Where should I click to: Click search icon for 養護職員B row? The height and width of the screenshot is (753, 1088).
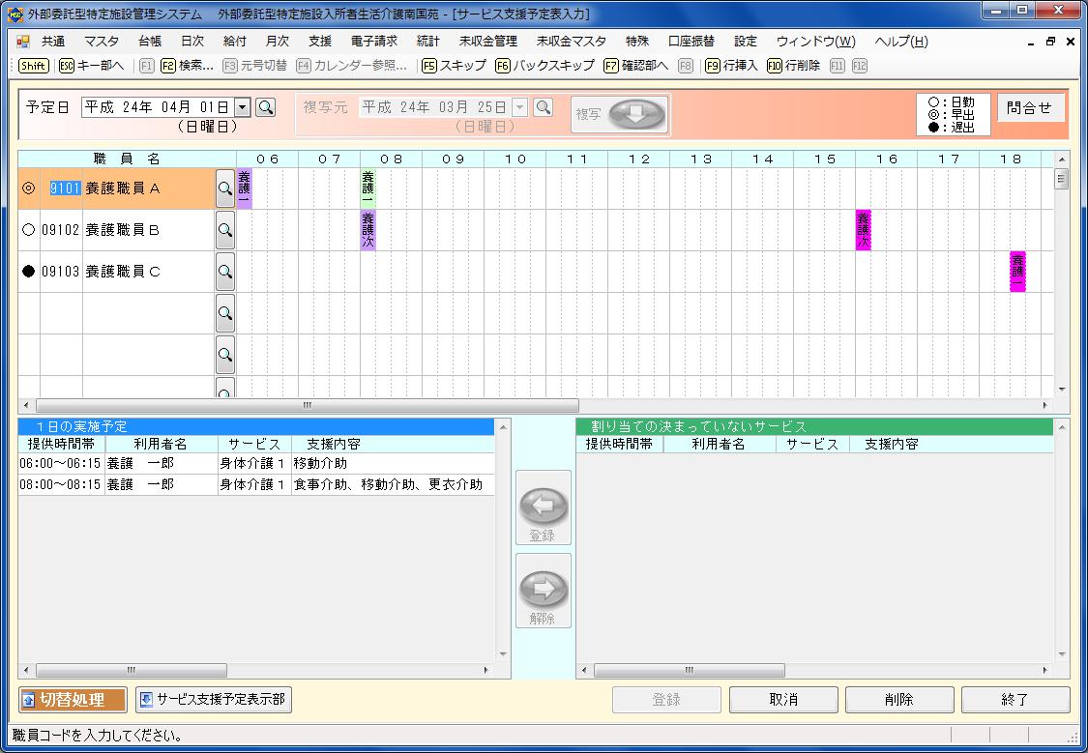click(x=224, y=231)
